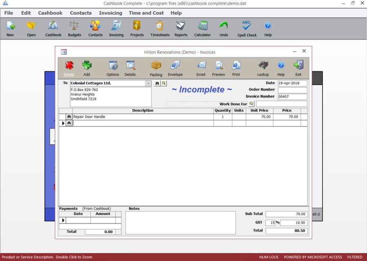Run Spell Check from the toolbar

coord(246,26)
